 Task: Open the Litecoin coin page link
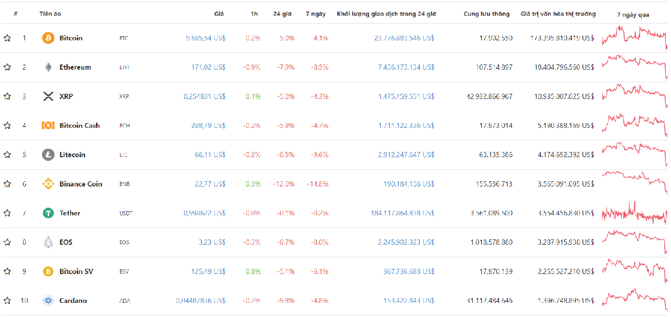(72, 155)
